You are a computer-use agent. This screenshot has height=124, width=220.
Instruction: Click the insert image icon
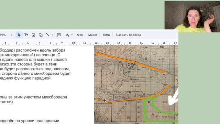tap(33, 35)
